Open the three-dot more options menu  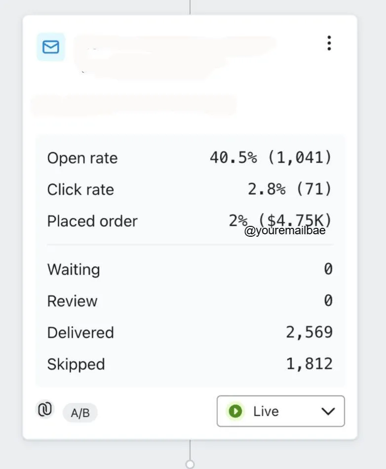[329, 43]
